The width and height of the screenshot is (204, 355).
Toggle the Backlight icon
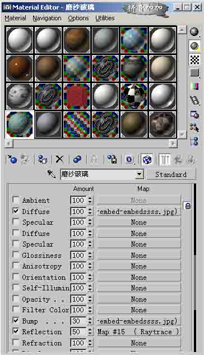tap(194, 46)
